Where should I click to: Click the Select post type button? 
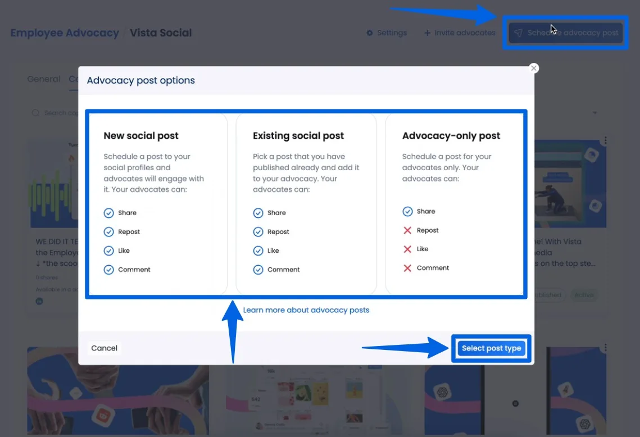491,348
